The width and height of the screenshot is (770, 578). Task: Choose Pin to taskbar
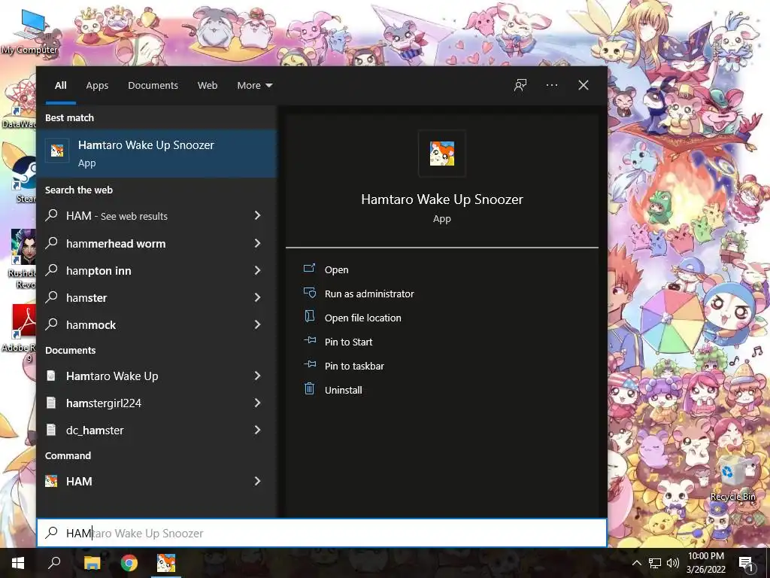(x=354, y=366)
